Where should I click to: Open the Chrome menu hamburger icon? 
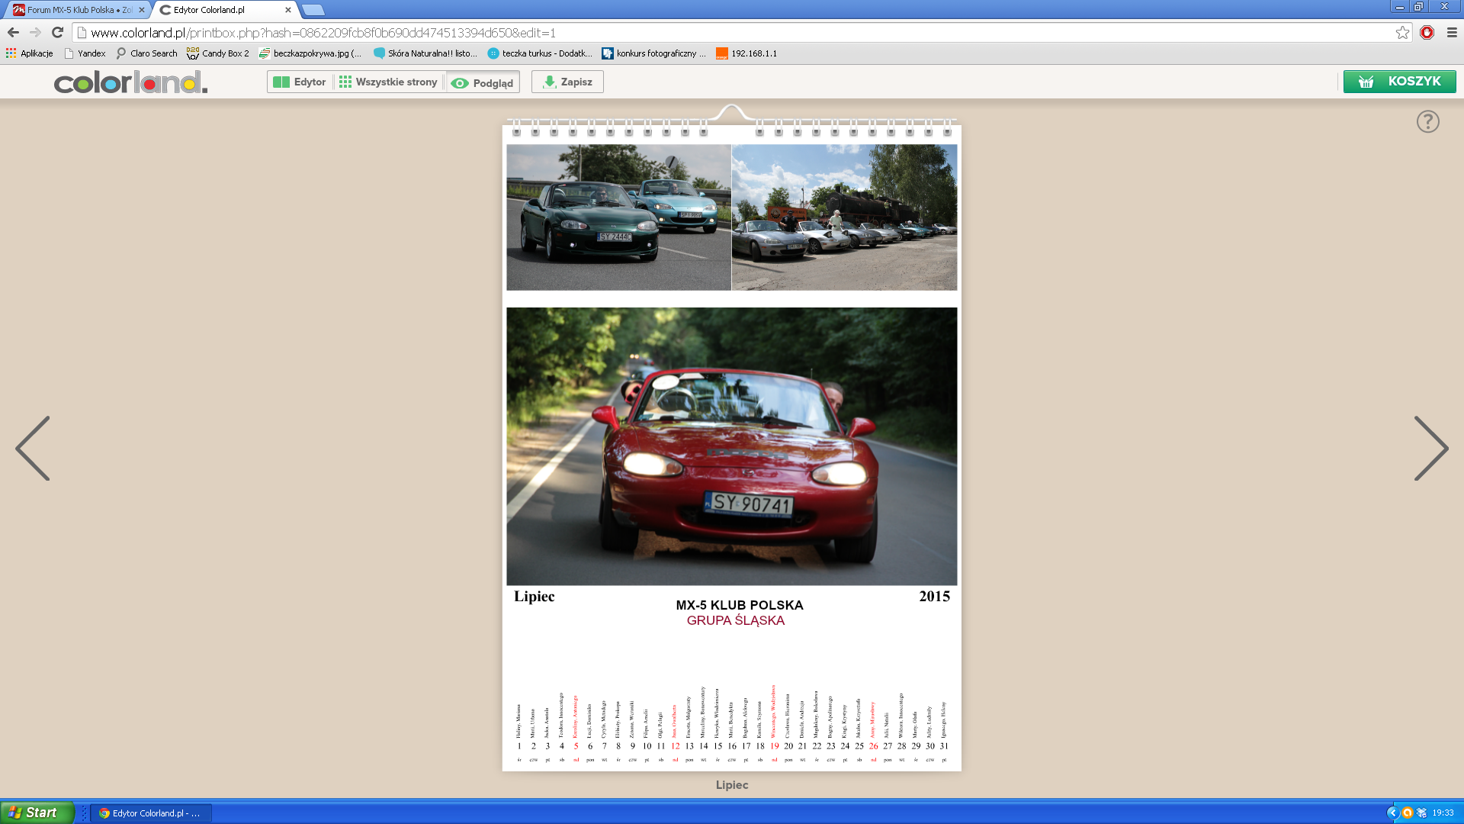click(1452, 33)
